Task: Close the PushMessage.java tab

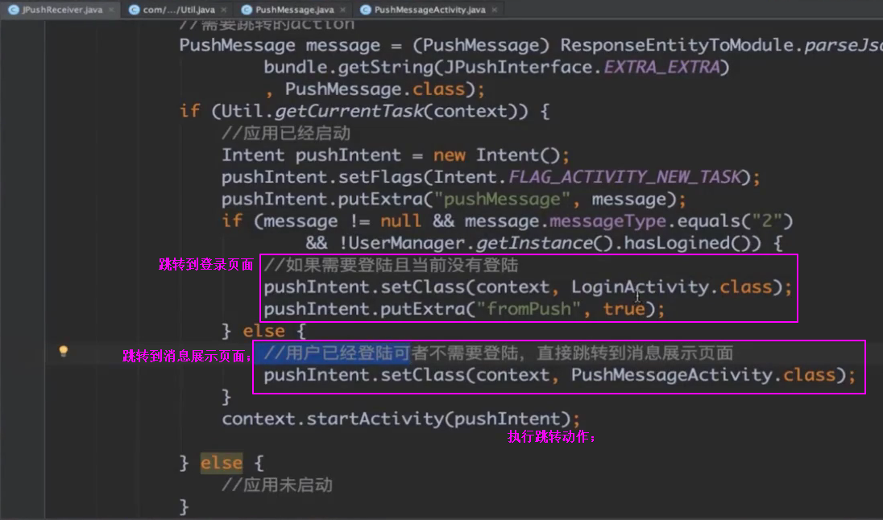Action: 342,10
